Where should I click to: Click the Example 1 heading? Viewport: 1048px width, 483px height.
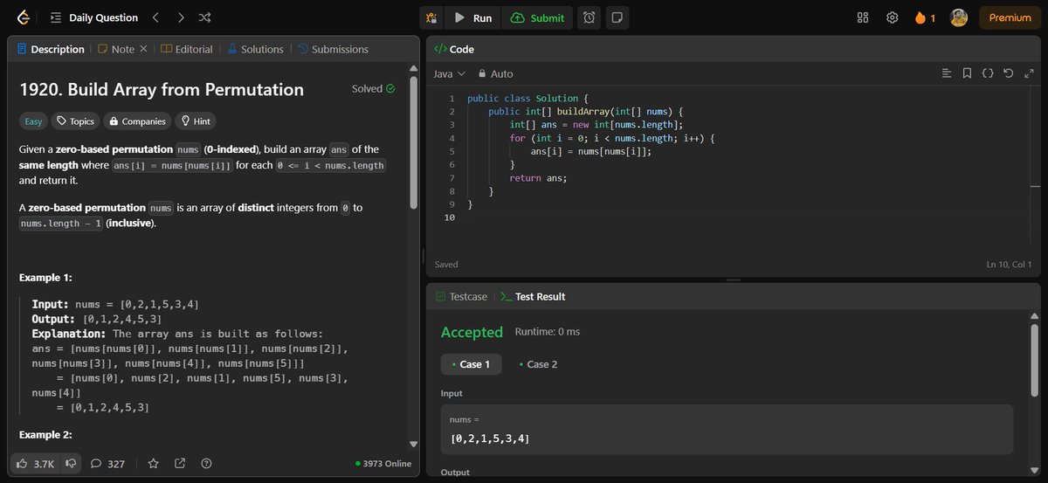tap(45, 278)
